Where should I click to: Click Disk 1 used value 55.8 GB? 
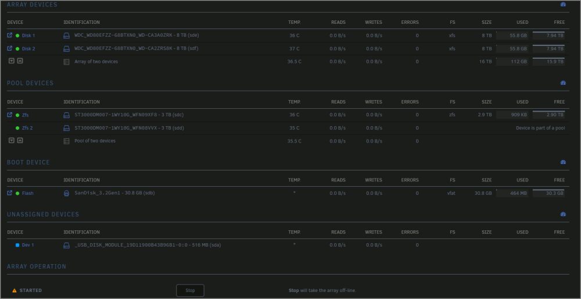512,35
